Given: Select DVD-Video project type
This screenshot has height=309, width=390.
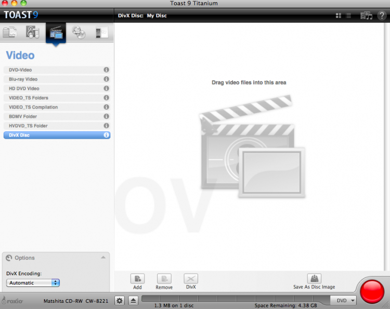Looking at the screenshot, I should coord(57,70).
